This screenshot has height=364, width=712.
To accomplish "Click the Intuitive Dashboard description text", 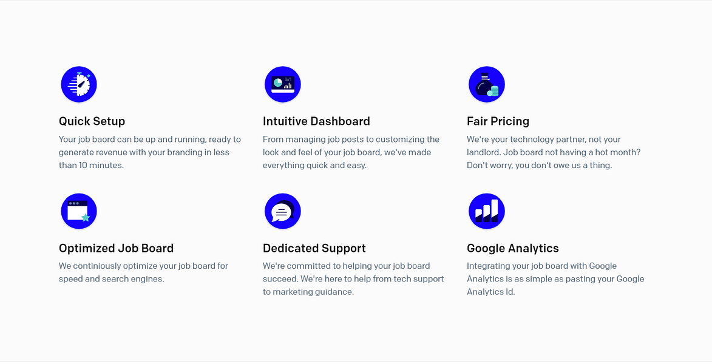I will (351, 152).
